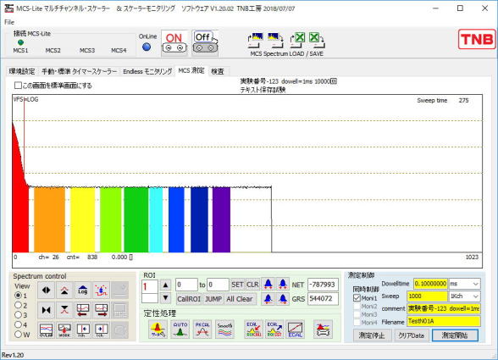This screenshot has width=498, height=360.
Task: Click the WORK spectrum icon
Action: click(x=64, y=330)
